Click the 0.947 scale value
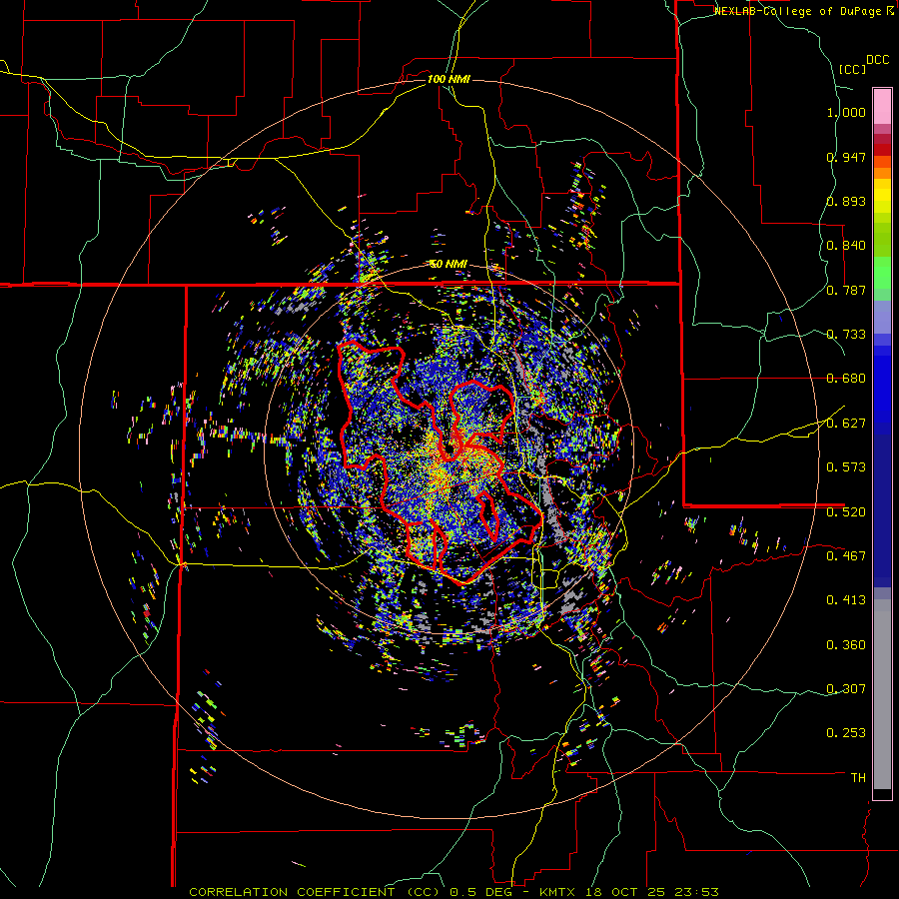Screen dimensions: 899x899 tap(846, 157)
